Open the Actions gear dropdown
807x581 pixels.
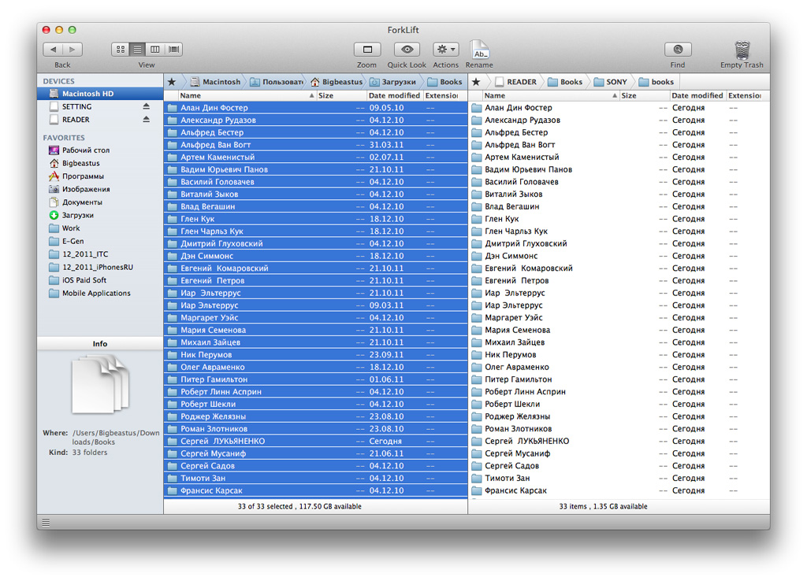(445, 50)
